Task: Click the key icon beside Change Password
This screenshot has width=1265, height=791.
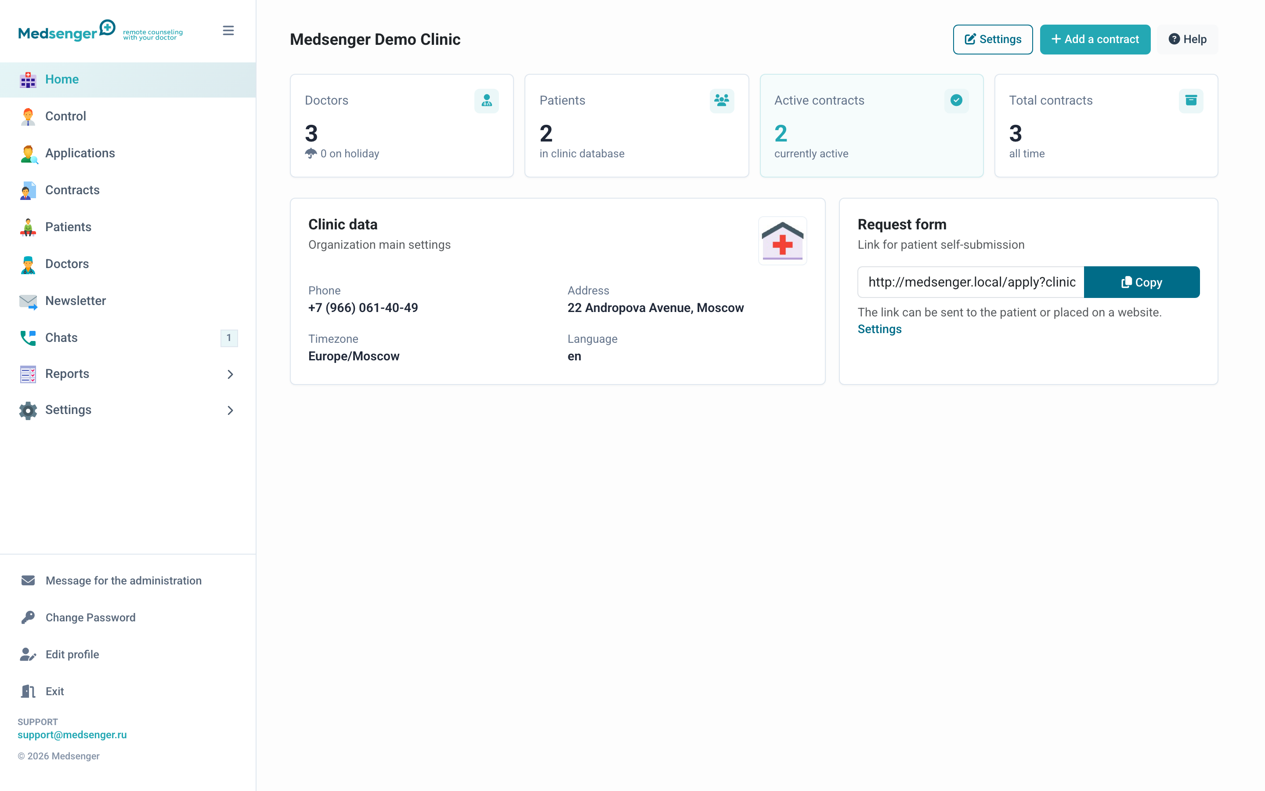Action: pos(28,617)
